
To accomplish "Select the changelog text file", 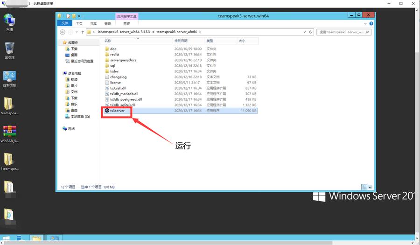I will (118, 77).
